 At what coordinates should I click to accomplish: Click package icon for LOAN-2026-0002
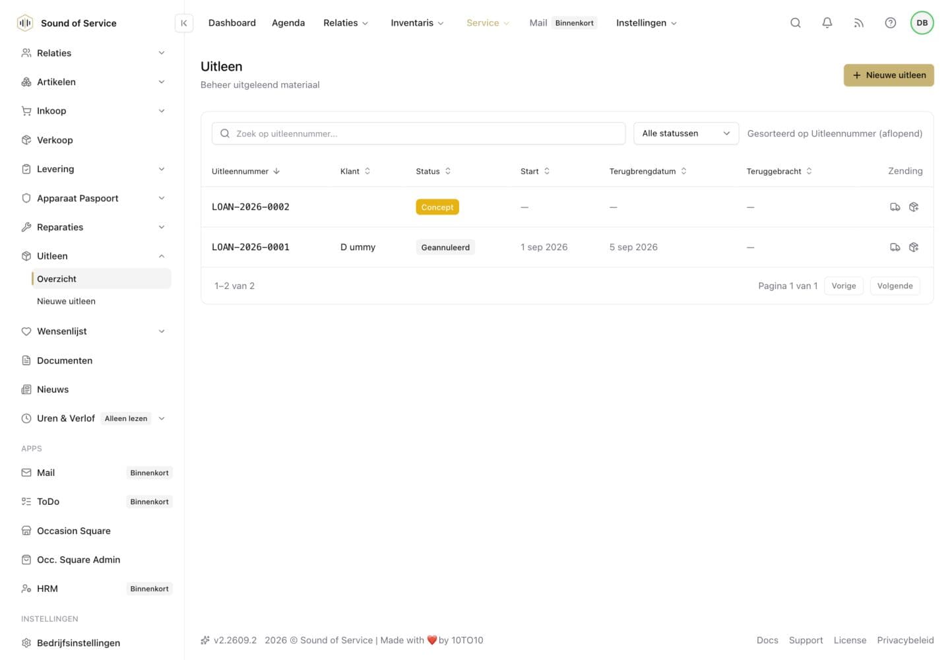914,207
